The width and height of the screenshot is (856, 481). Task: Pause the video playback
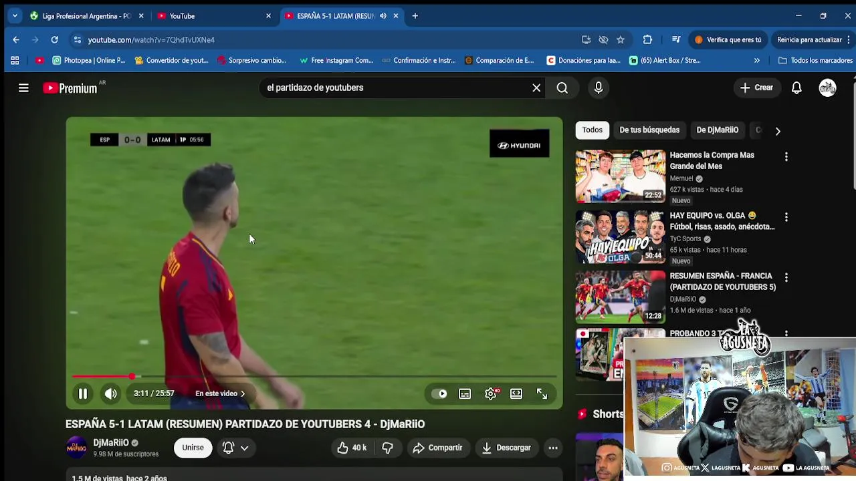(x=83, y=393)
